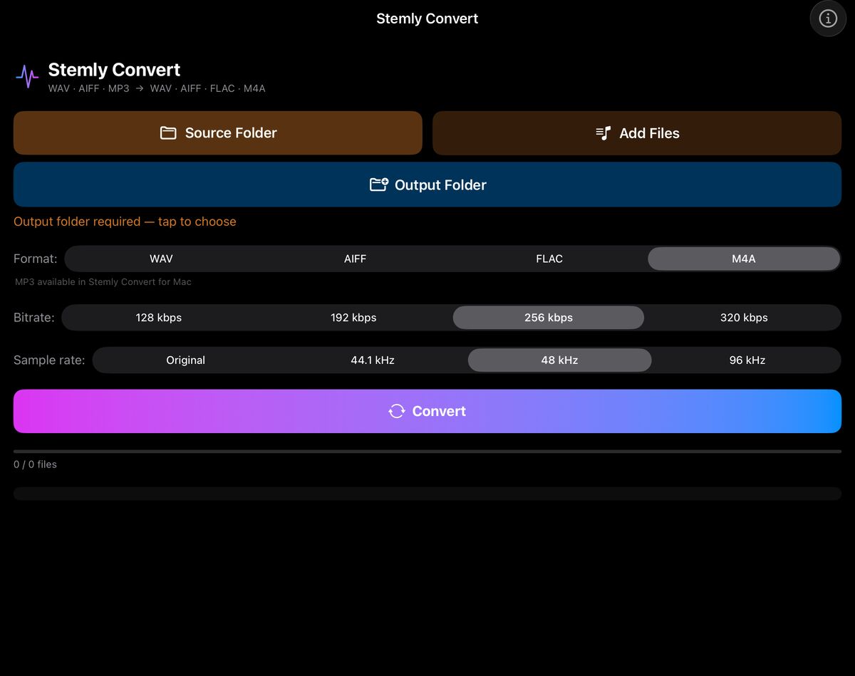Screen dimensions: 855x676
Task: Keep Original sample rate
Action: pyautogui.click(x=186, y=360)
